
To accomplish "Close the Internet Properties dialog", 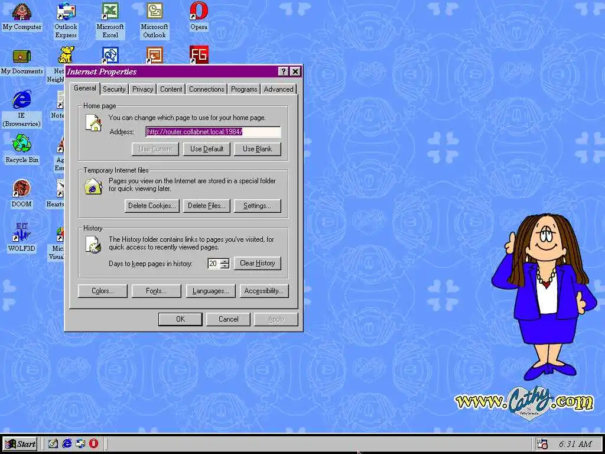I will pyautogui.click(x=295, y=72).
